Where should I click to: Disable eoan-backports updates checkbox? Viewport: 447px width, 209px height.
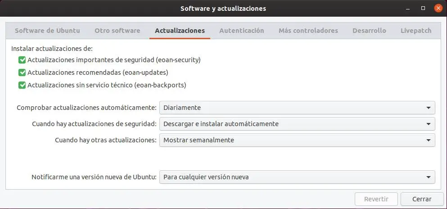22,85
